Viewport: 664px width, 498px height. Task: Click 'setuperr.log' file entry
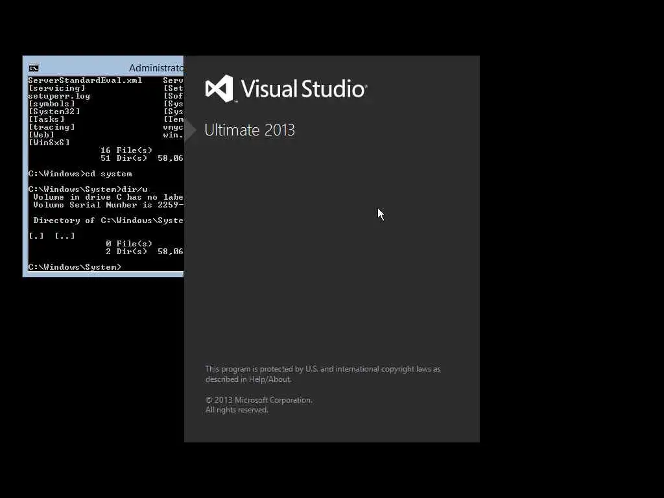point(59,96)
